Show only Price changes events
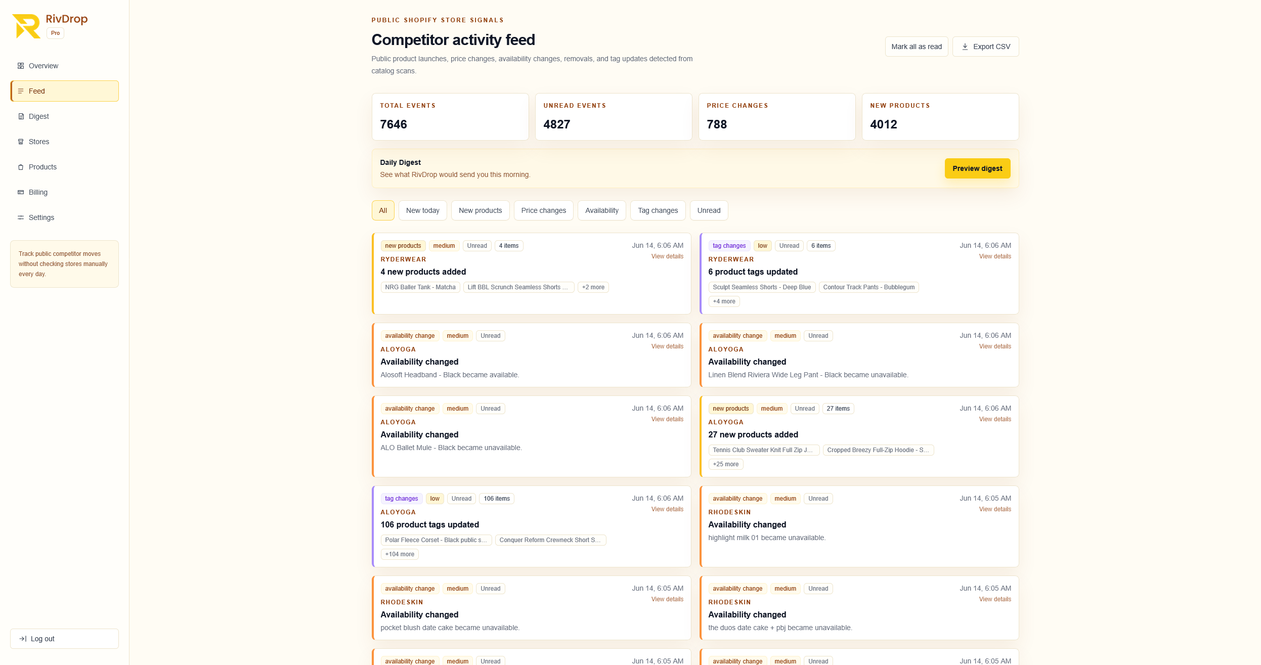1261x665 pixels. (544, 210)
